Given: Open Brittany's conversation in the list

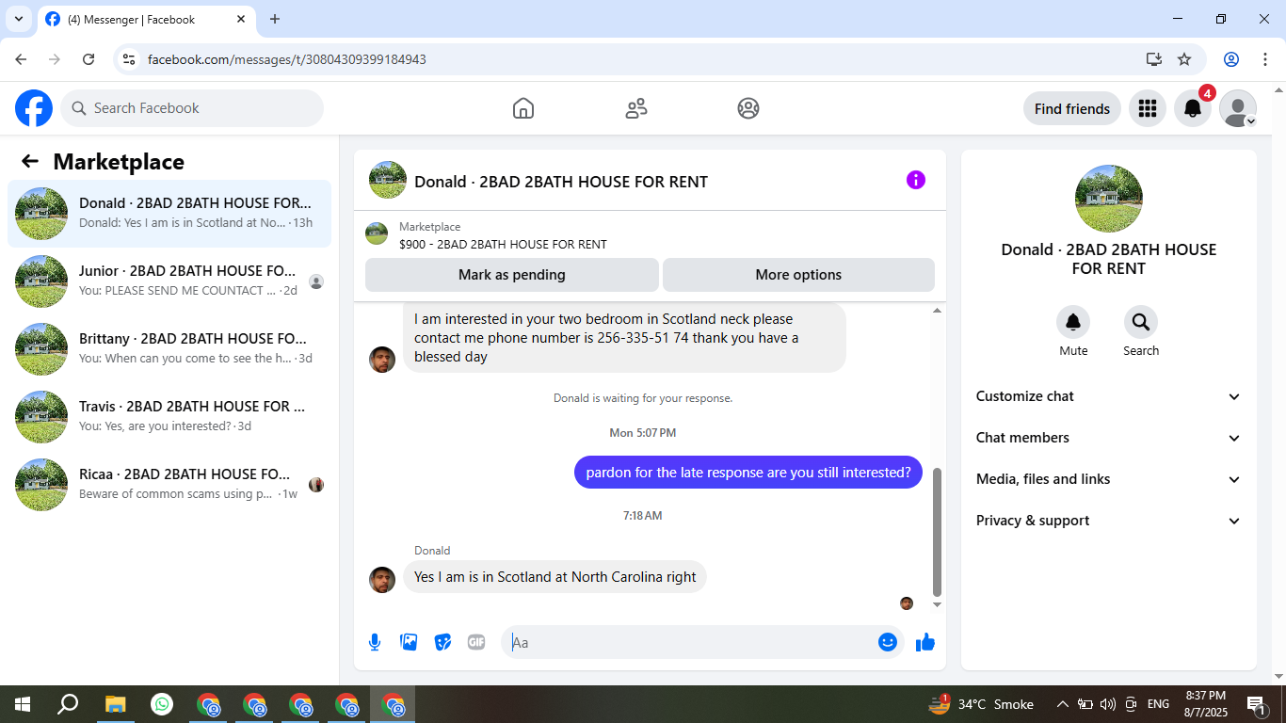Looking at the screenshot, I should (169, 349).
